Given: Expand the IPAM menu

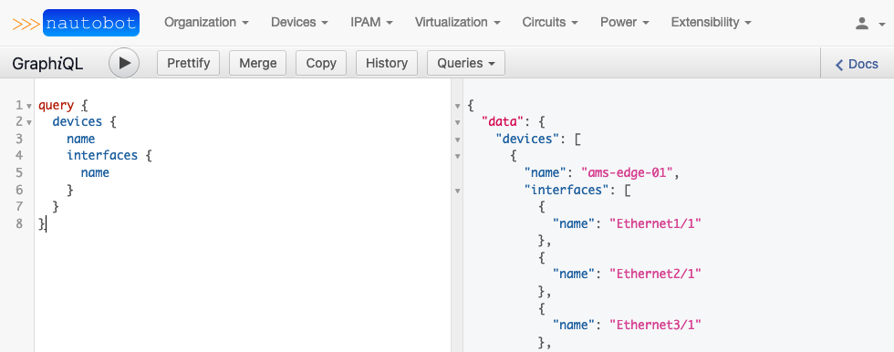Looking at the screenshot, I should coord(372,23).
